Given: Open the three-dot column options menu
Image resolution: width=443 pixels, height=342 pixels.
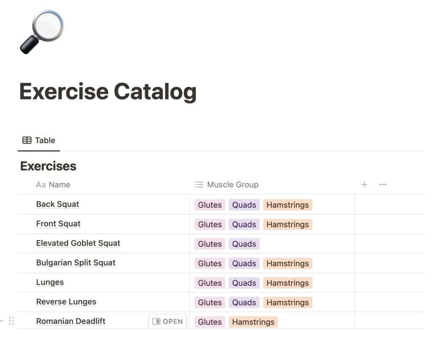Looking at the screenshot, I should 383,185.
